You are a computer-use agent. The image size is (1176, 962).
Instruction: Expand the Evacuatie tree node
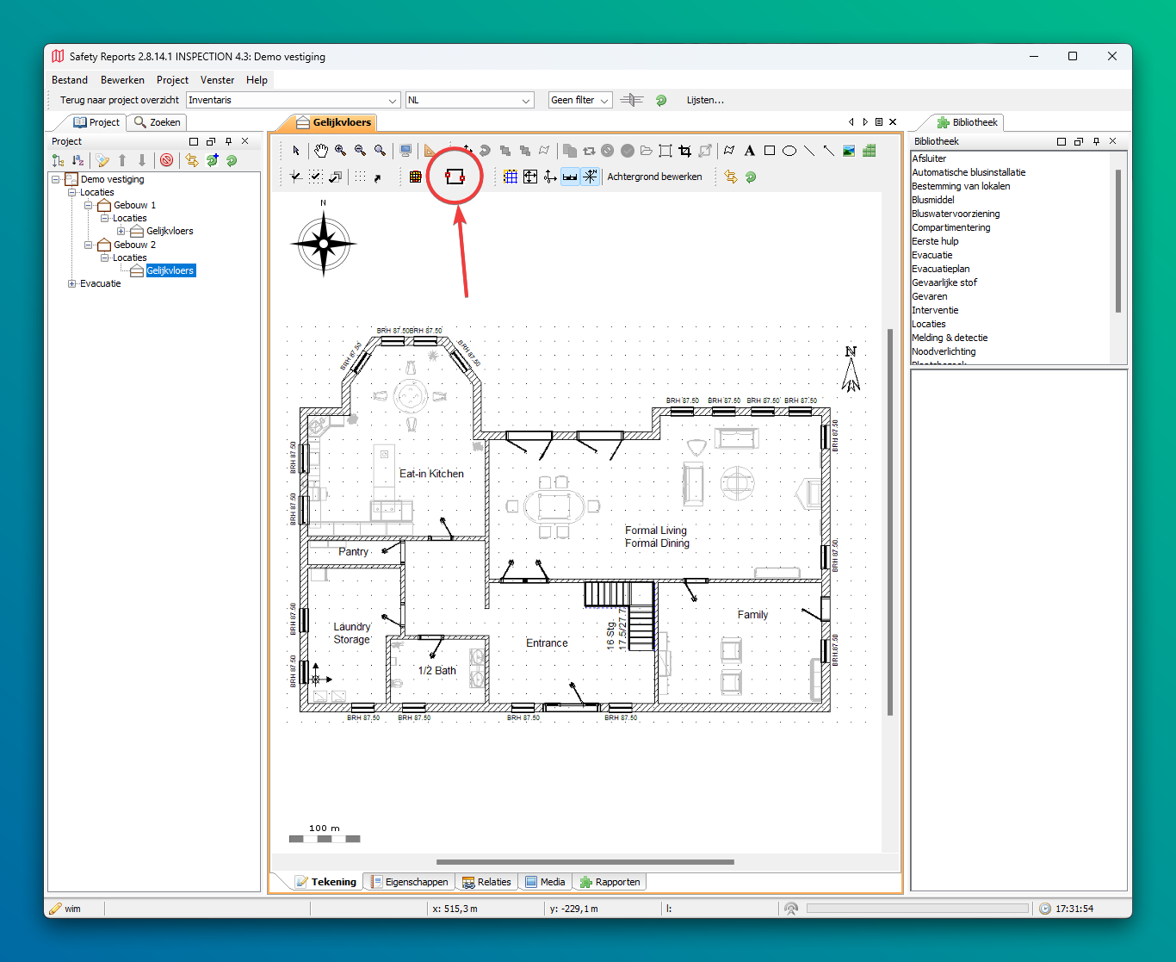coord(72,283)
